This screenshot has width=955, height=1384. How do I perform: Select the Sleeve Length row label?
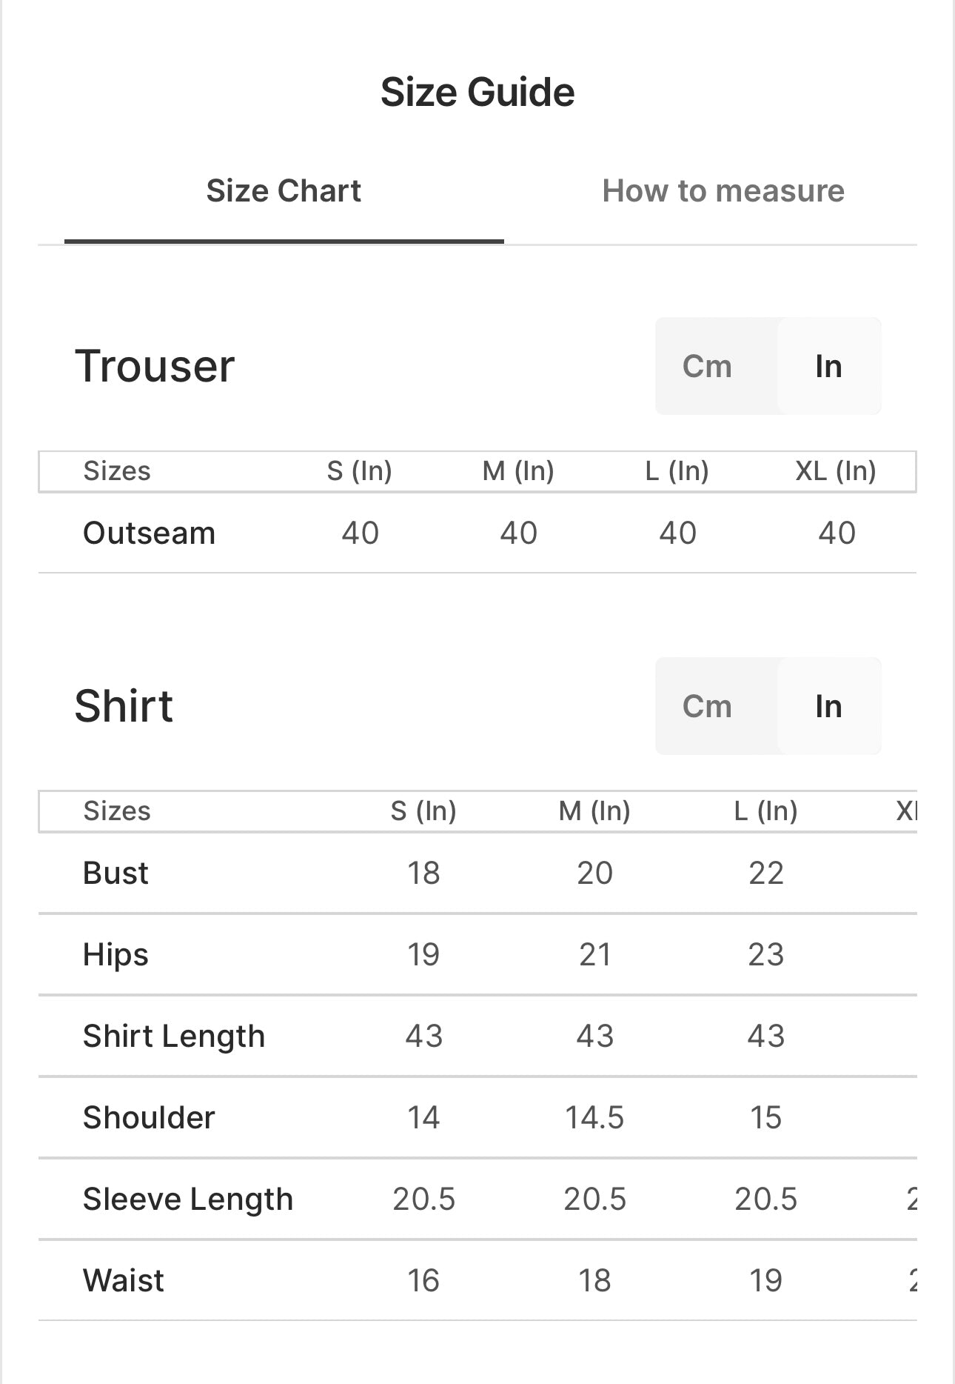point(187,1199)
